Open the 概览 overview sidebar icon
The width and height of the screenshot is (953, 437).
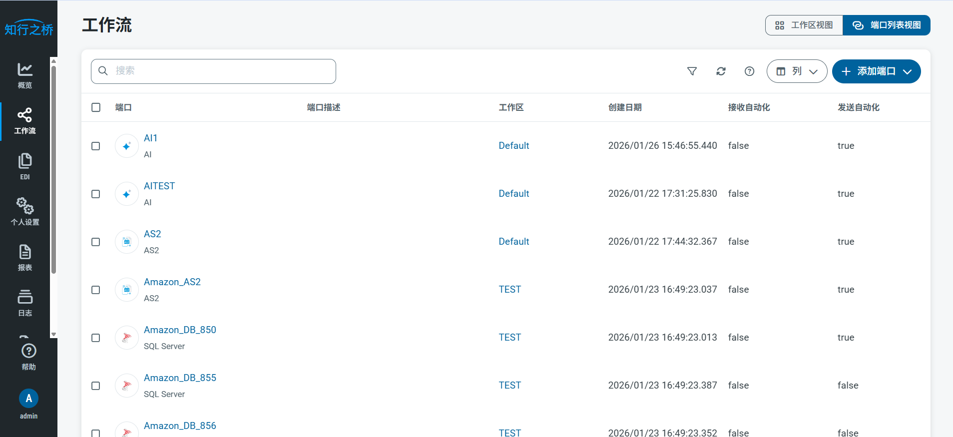pyautogui.click(x=25, y=75)
